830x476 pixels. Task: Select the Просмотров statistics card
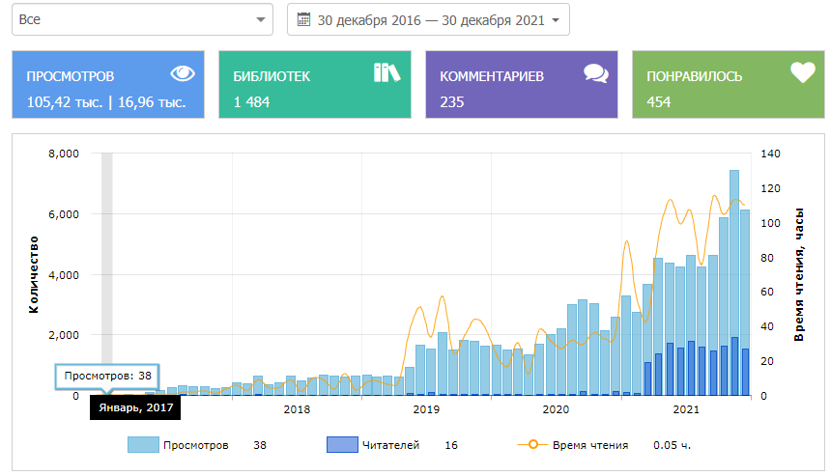pos(108,85)
